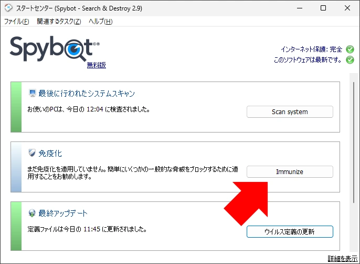This screenshot has height=264, width=360.
Task: Click the このソフトウェアは最新です。 status text
Action: (x=308, y=60)
